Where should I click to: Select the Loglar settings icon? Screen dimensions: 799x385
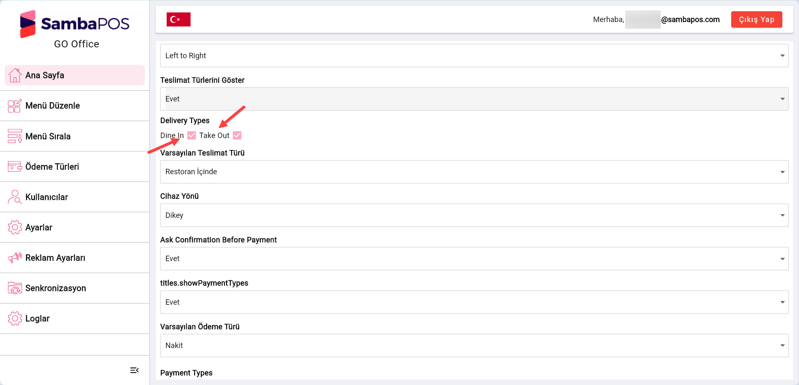(15, 318)
